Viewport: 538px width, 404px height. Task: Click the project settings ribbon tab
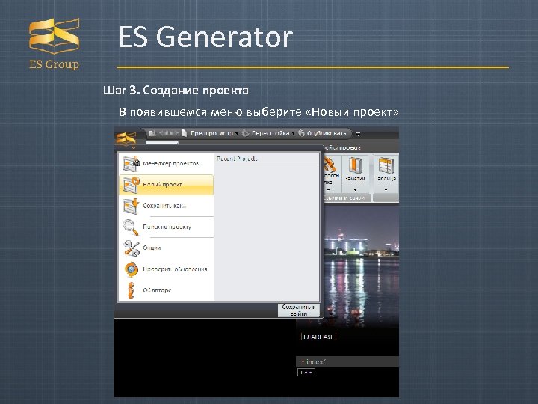pos(341,147)
